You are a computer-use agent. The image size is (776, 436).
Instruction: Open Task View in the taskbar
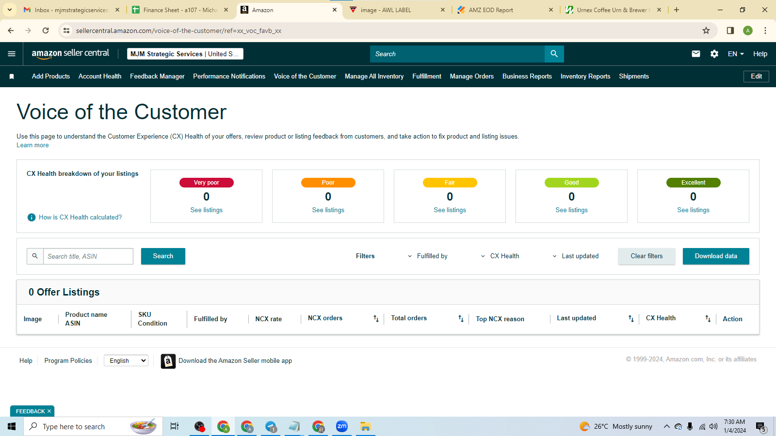[x=175, y=426]
